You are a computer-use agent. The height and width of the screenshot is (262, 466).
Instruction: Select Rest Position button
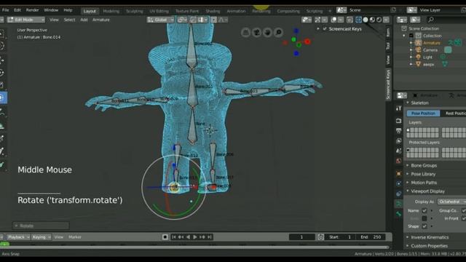point(453,114)
